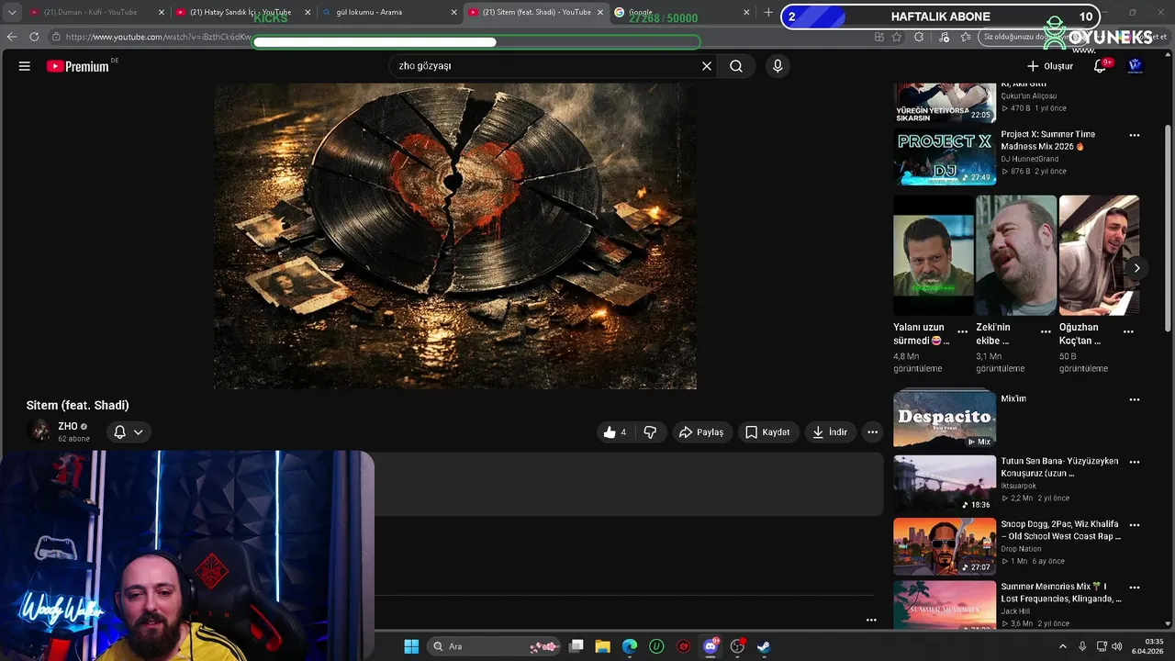The image size is (1175, 661).
Task: Open Discord from taskbar
Action: (711, 646)
